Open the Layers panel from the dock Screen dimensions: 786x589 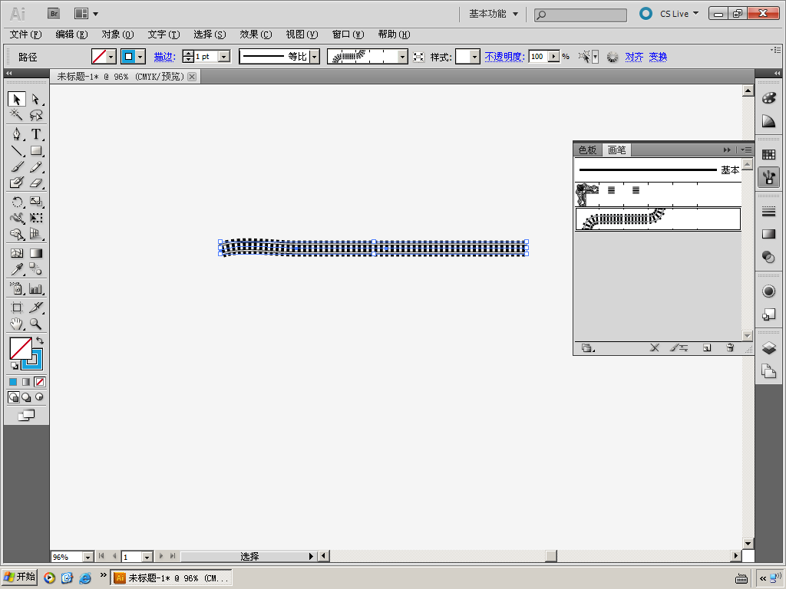(x=768, y=348)
